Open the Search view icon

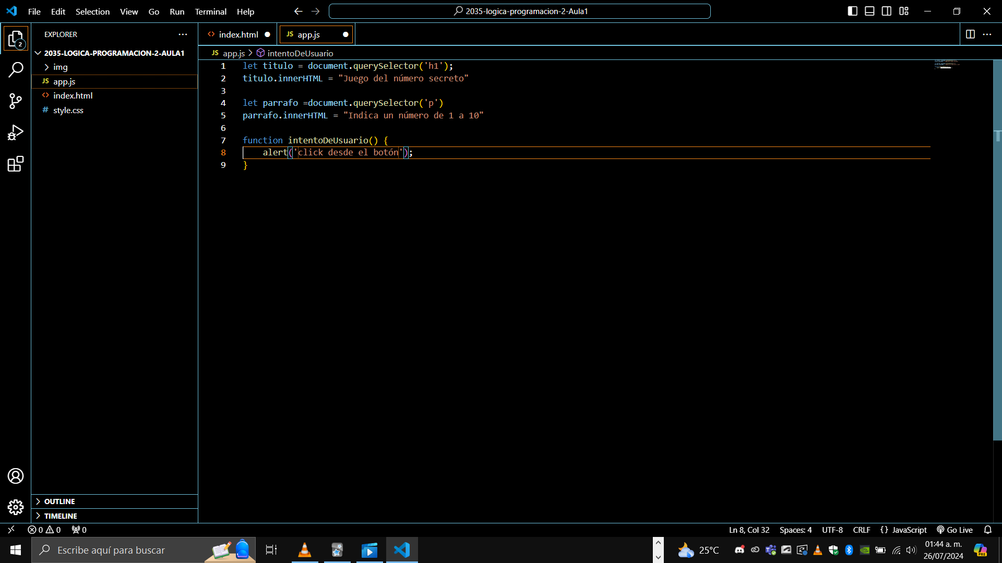pos(16,69)
